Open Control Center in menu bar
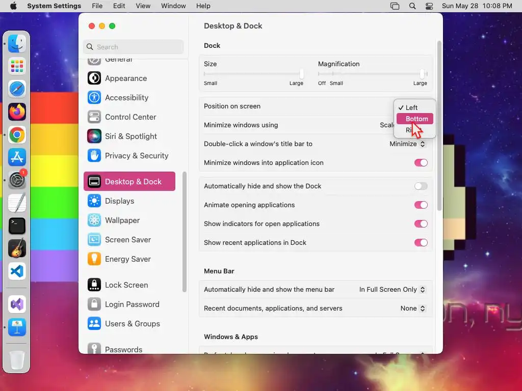The width and height of the screenshot is (522, 391). click(429, 6)
